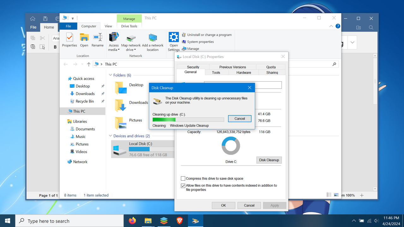Collapse the Explorer ribbon chevron
The width and height of the screenshot is (404, 227).
click(331, 26)
